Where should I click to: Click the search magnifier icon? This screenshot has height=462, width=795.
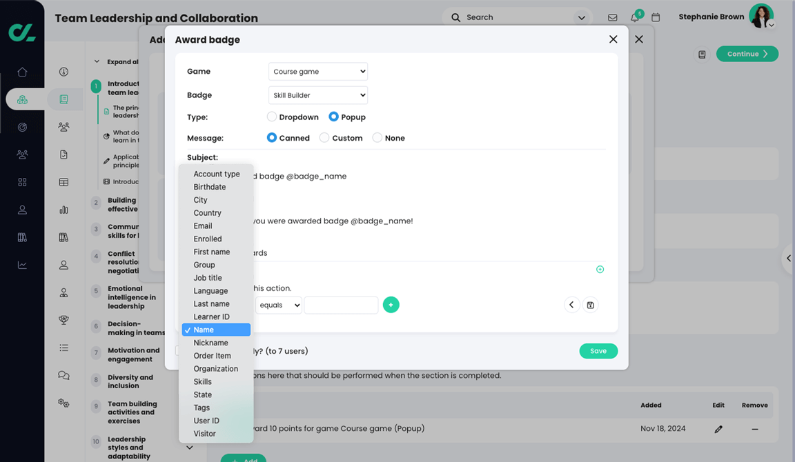(455, 17)
